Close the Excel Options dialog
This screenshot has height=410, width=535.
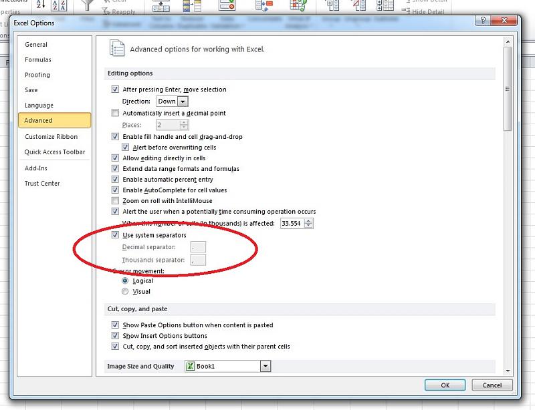click(504, 21)
